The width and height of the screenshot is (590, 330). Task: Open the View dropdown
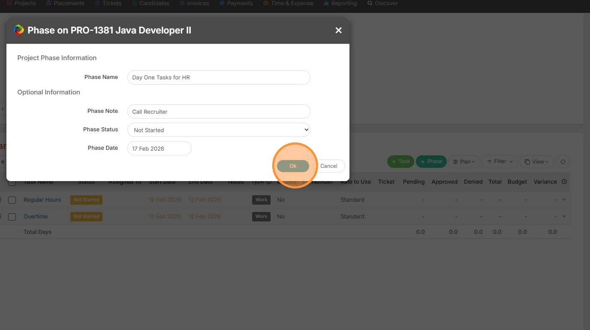537,162
